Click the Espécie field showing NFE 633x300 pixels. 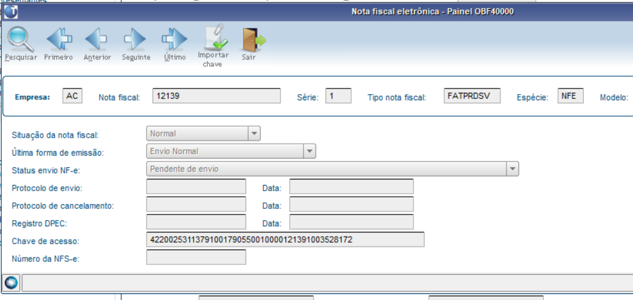(x=570, y=97)
